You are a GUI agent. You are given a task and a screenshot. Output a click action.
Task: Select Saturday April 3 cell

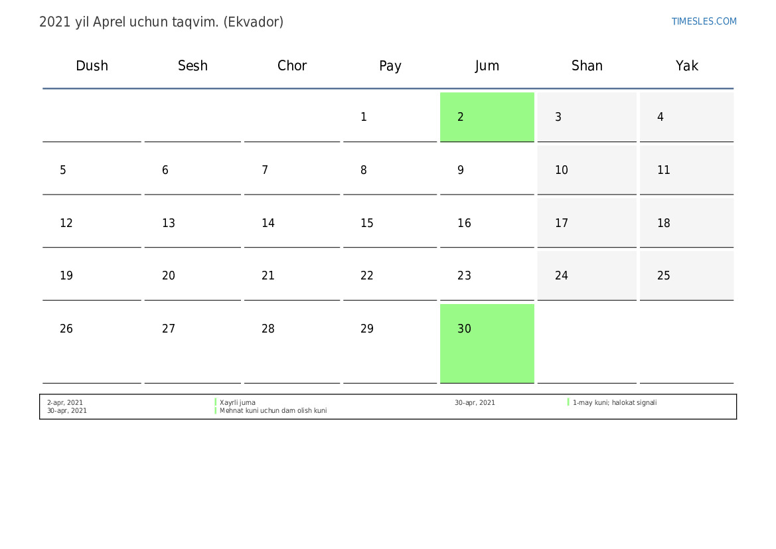[x=586, y=117]
